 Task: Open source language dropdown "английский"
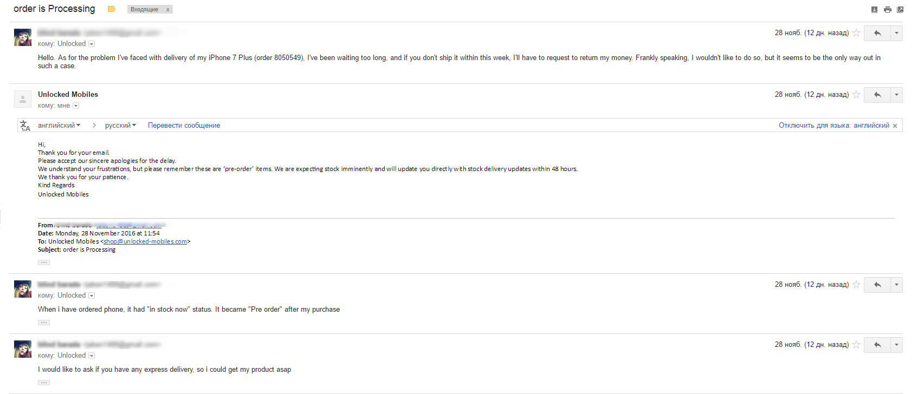tap(59, 126)
